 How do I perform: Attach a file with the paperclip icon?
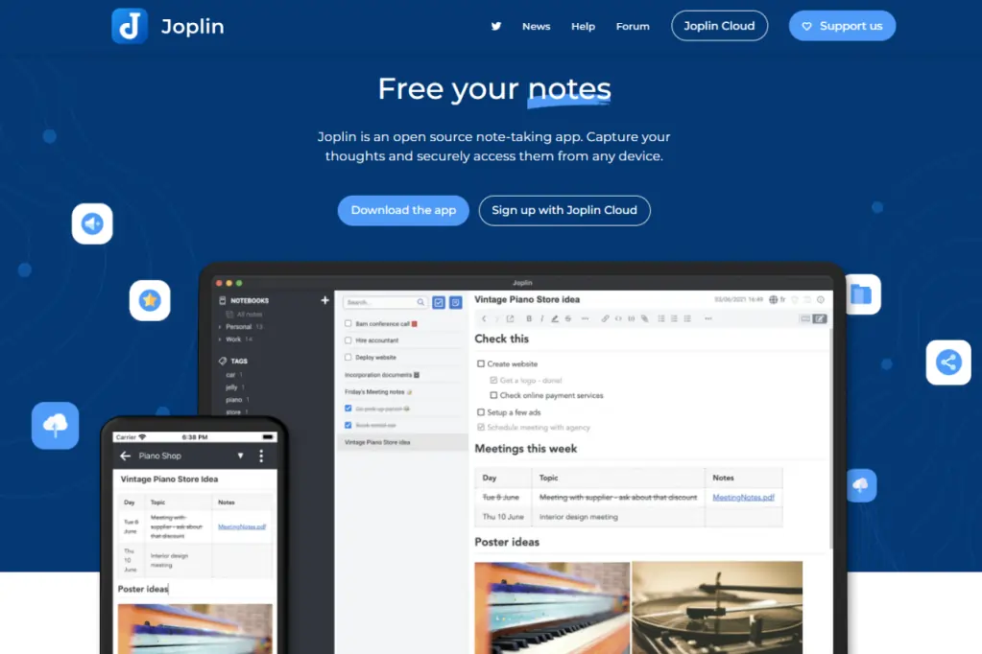[645, 318]
